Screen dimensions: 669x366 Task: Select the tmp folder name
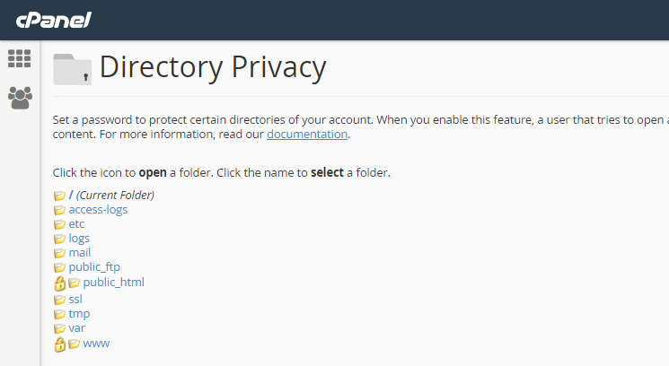coord(79,314)
